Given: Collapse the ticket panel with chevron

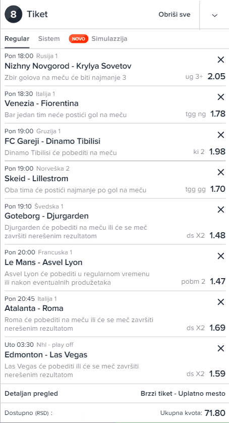Looking at the screenshot, I should [x=215, y=15].
